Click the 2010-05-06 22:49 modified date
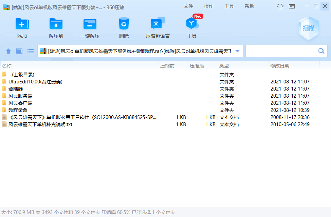Viewport: 331px width, 217px height. point(290,124)
